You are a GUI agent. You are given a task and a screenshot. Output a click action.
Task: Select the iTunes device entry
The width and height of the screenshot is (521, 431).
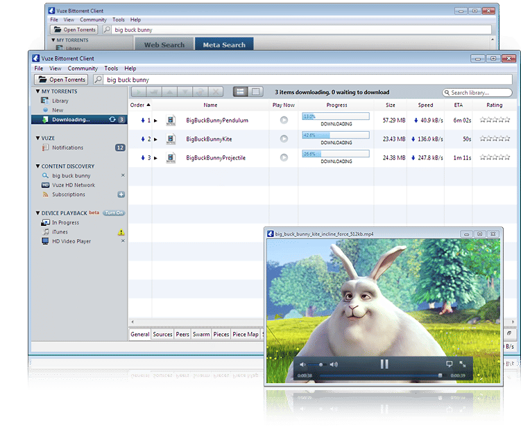(x=60, y=231)
